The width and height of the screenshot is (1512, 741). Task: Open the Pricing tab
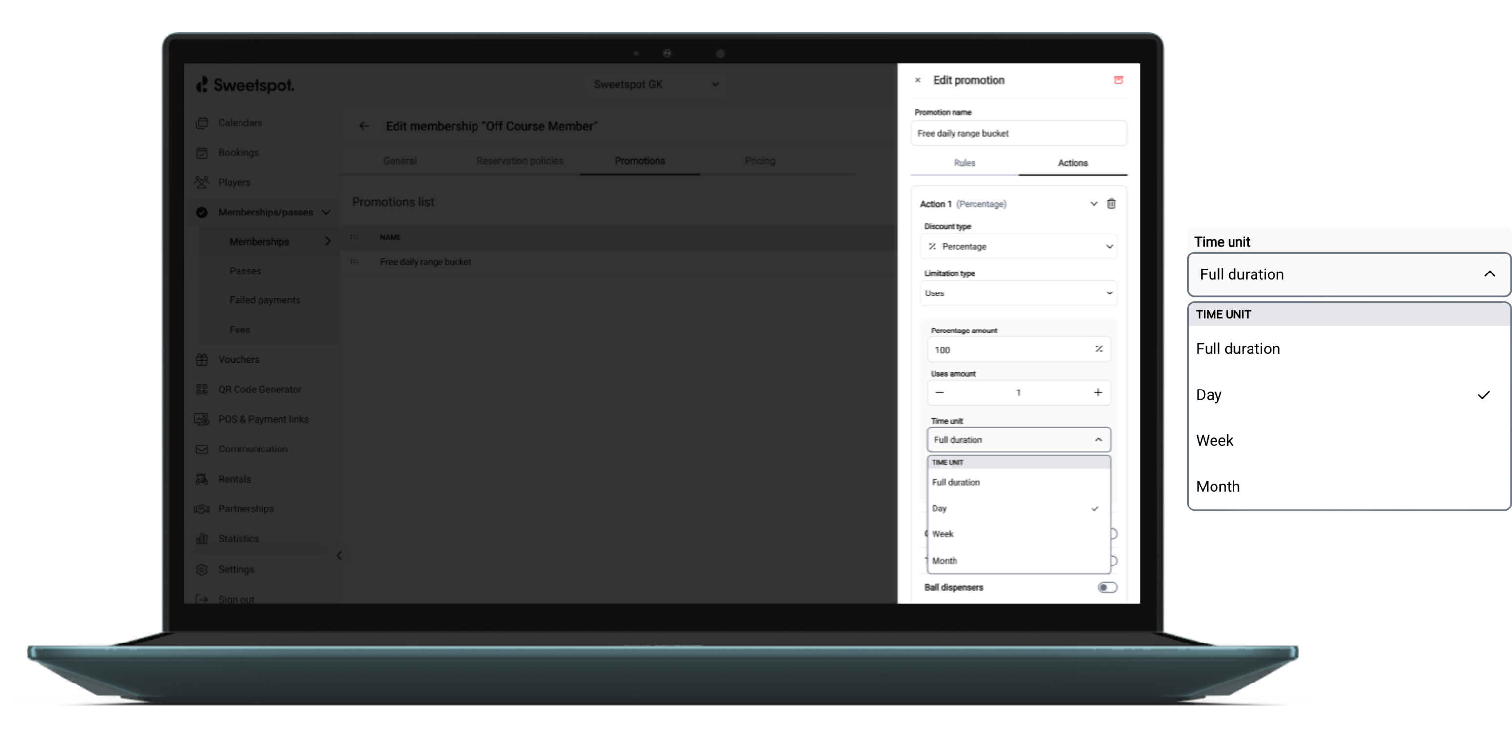[759, 161]
